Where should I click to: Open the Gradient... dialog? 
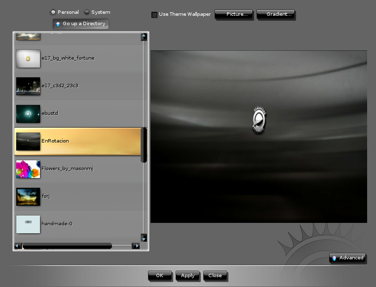pos(276,14)
